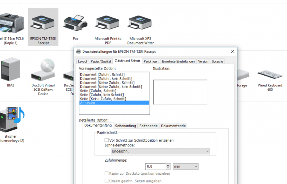Image resolution: width=287 pixels, height=184 pixels.
Task: Open the Version tab
Action: (x=203, y=62)
